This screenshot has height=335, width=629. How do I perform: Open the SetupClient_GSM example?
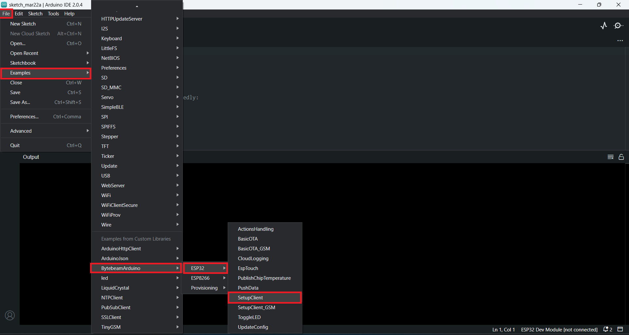point(265,308)
